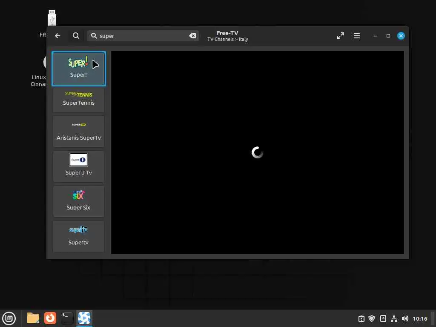Toggle the search magnifier button
The height and width of the screenshot is (327, 436).
pos(76,36)
